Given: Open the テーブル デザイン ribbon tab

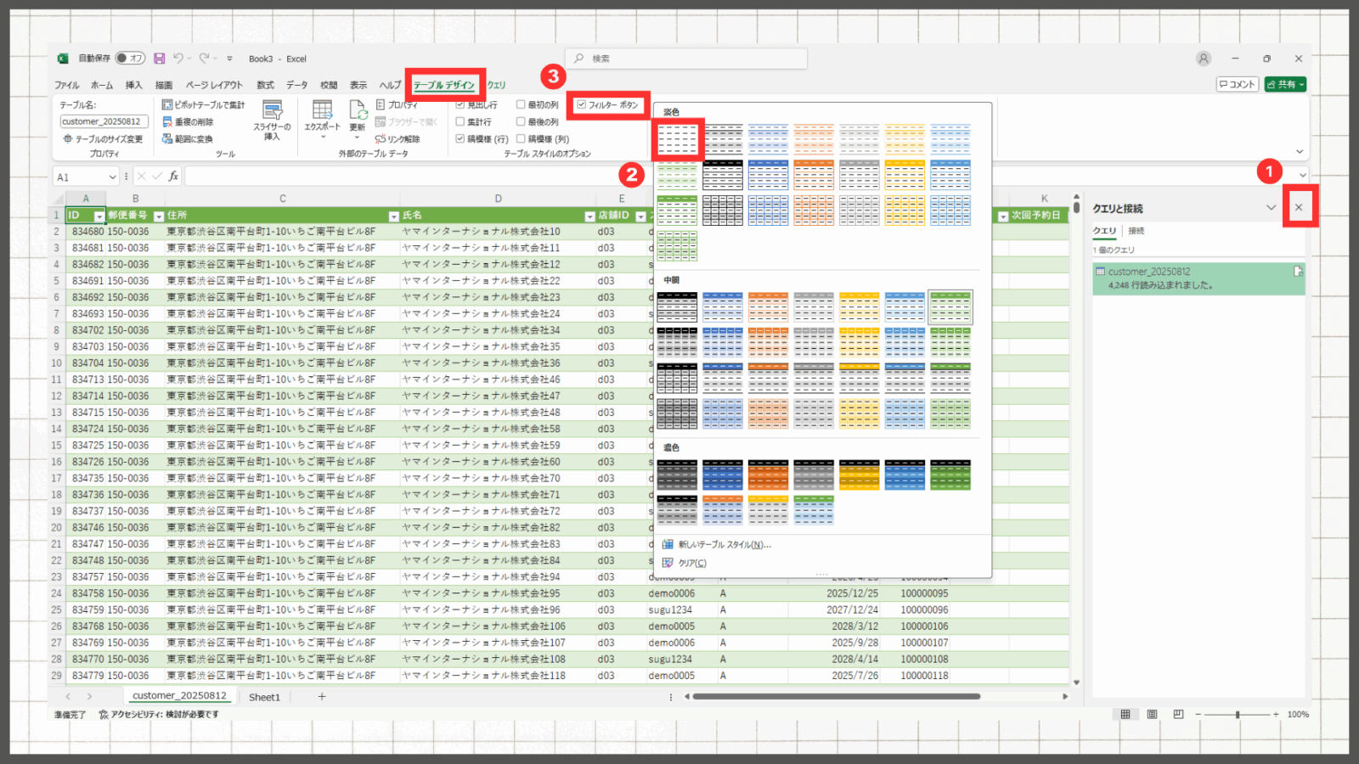Looking at the screenshot, I should (x=444, y=85).
